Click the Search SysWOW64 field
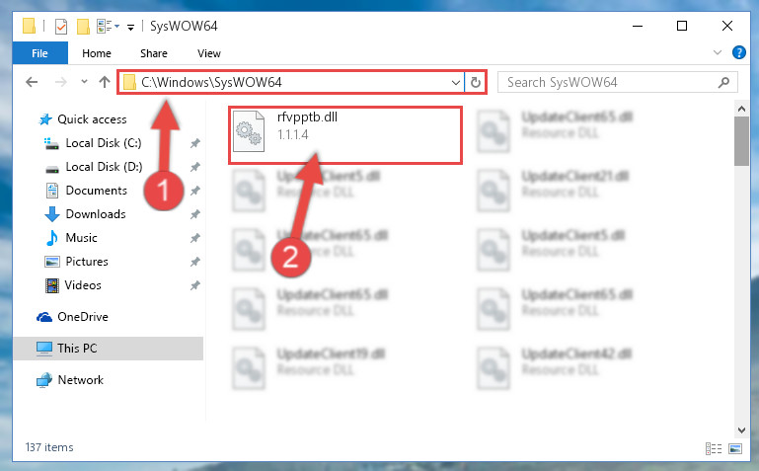 [x=610, y=83]
